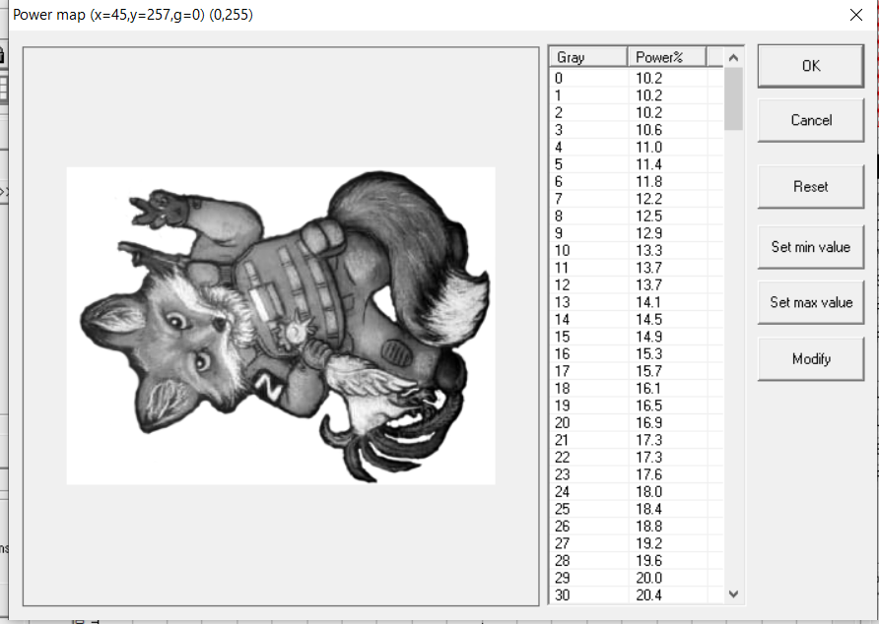Pick the gray level 18 row
Screen dimensions: 879x624
(637, 389)
